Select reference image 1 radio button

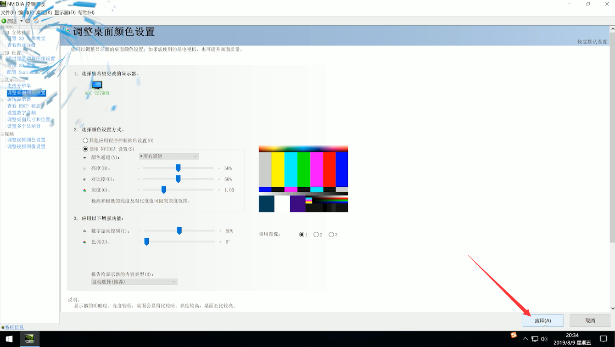pyautogui.click(x=302, y=235)
